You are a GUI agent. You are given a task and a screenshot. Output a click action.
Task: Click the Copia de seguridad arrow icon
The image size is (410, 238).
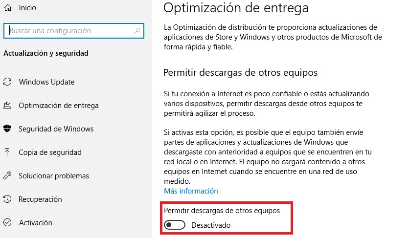tap(7, 152)
